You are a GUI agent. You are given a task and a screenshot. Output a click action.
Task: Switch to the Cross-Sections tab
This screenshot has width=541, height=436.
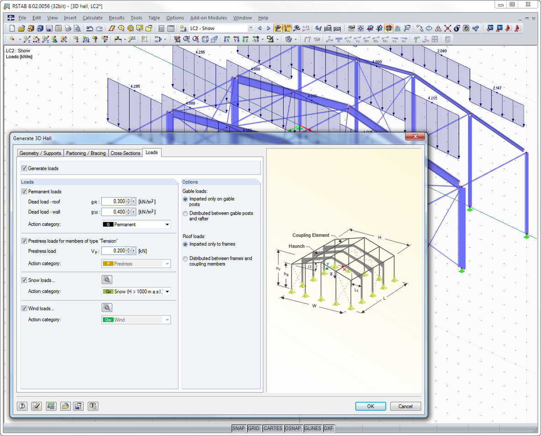(125, 153)
